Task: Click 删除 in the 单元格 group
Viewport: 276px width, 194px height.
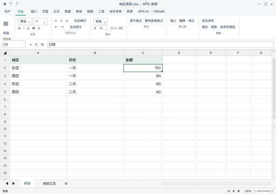Action: (182, 21)
